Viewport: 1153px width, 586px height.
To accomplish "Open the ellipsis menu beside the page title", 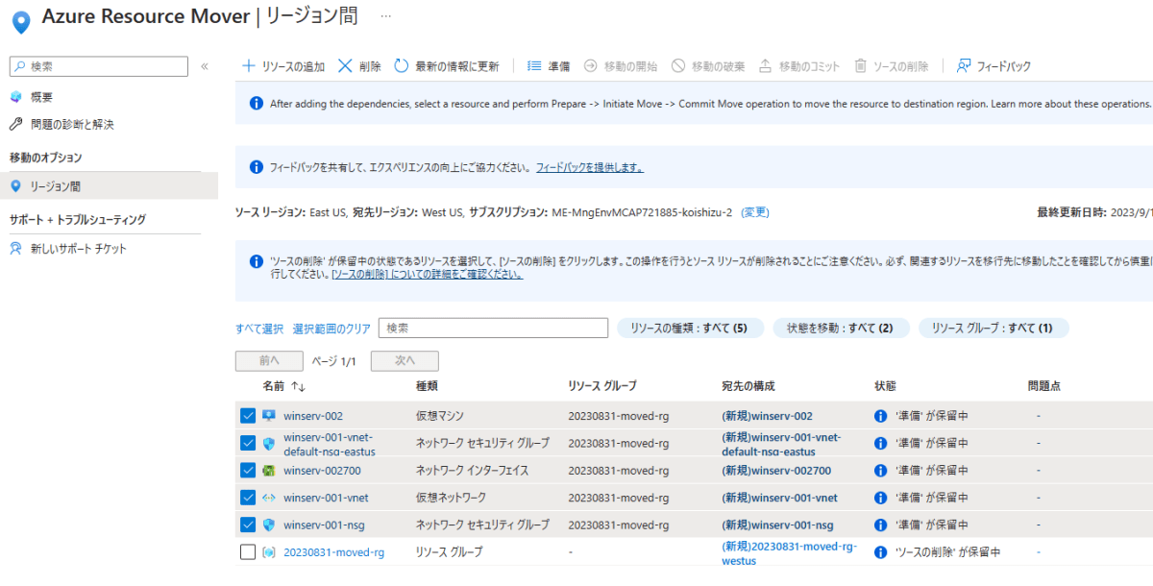I will pos(386,17).
